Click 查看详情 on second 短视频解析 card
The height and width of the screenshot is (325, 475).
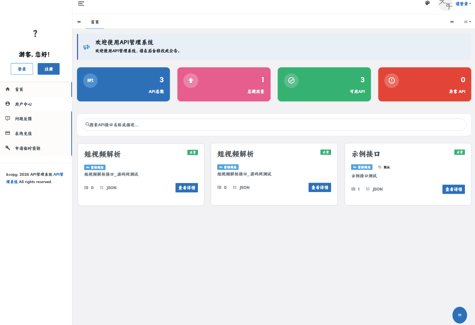tap(320, 187)
